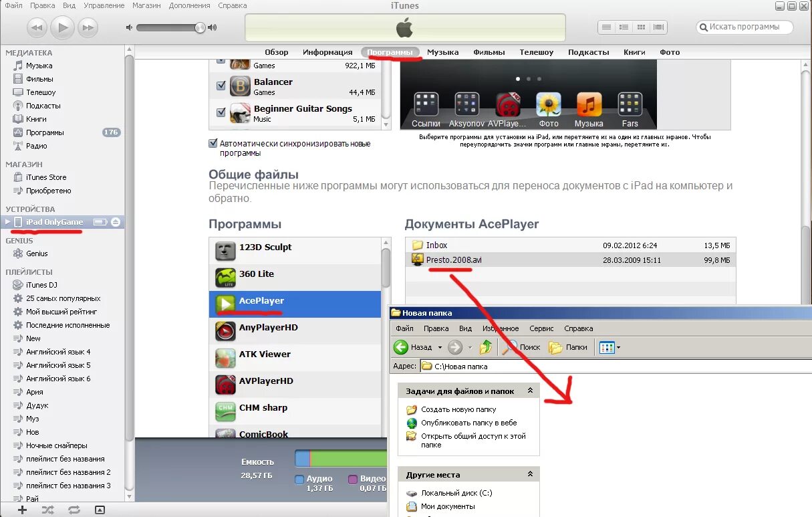Click 'Опубликовать папку в вебе' link

tap(468, 423)
